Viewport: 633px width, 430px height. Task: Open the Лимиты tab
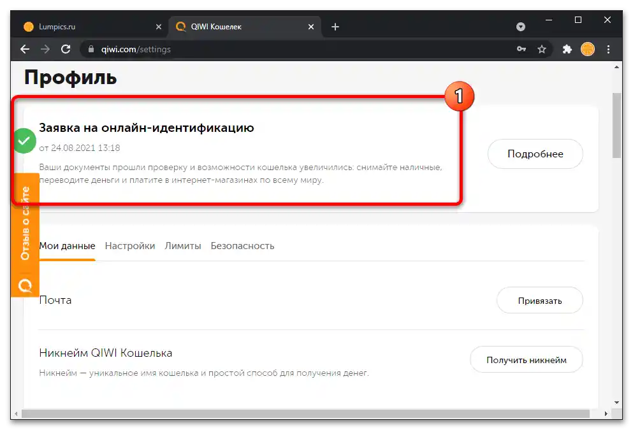click(x=183, y=246)
